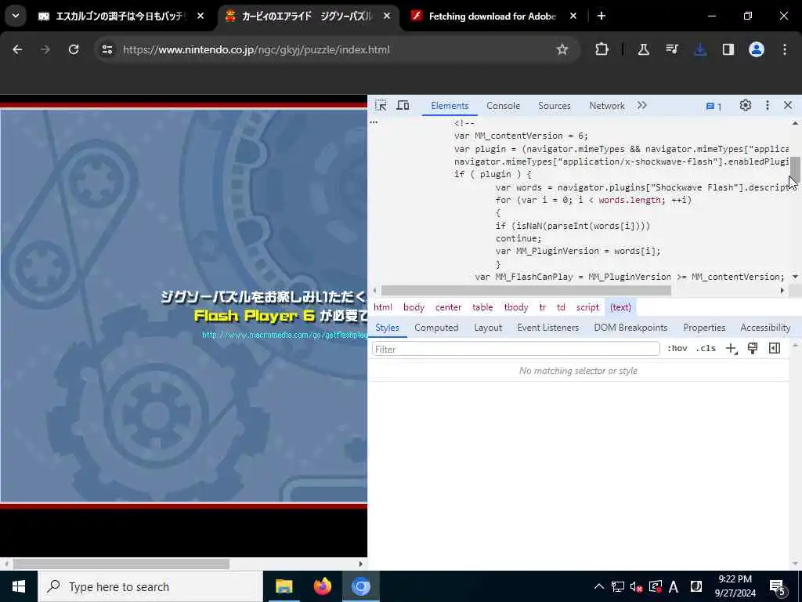Toggle device toolbar in DevTools
This screenshot has width=802, height=602.
click(403, 106)
